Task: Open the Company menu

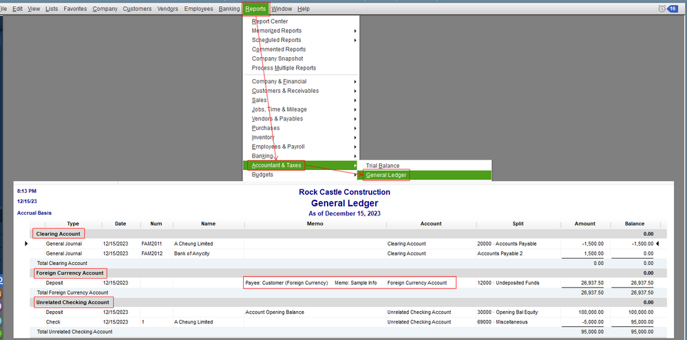Action: pos(105,9)
